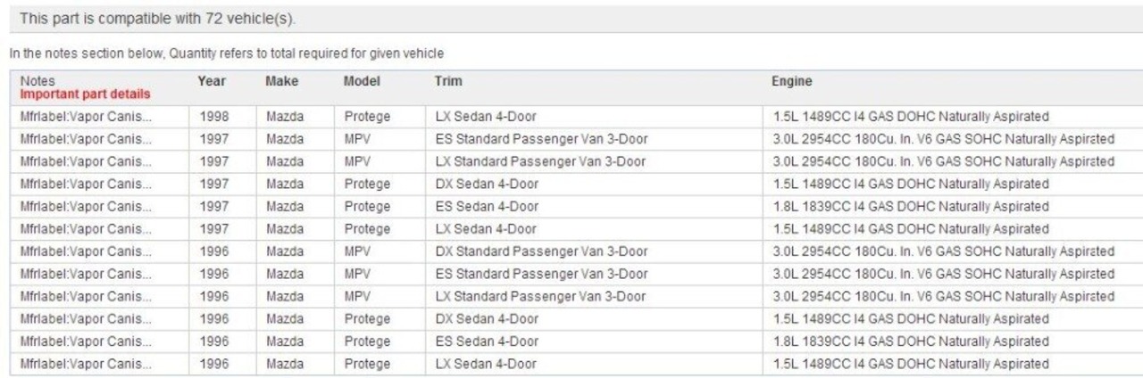
Task: Select 1.8L 1839CC engine for 1997 Protege ES
Action: [911, 207]
